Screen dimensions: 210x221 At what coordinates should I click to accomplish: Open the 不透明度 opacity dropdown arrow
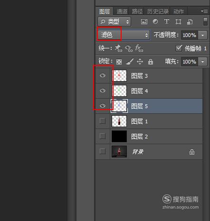coord(203,35)
